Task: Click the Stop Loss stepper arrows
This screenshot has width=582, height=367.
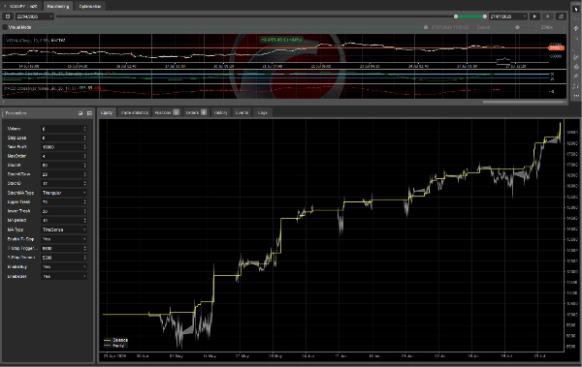Action: tap(85, 138)
